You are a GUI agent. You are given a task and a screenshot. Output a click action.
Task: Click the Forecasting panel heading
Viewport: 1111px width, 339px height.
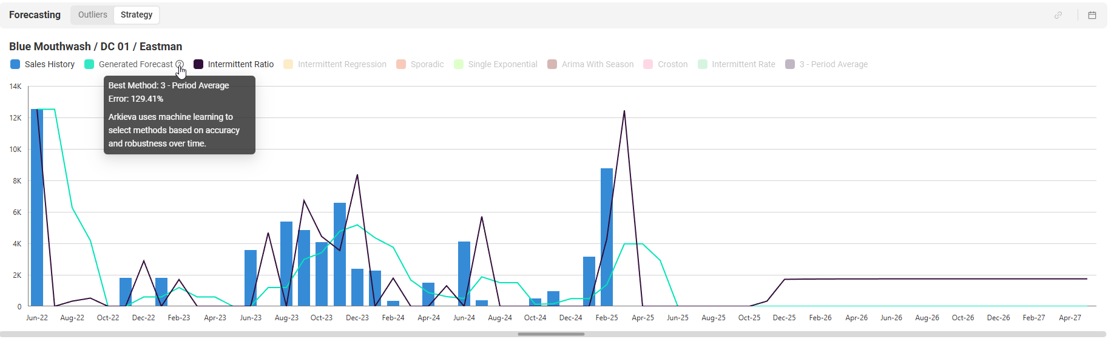click(x=35, y=15)
